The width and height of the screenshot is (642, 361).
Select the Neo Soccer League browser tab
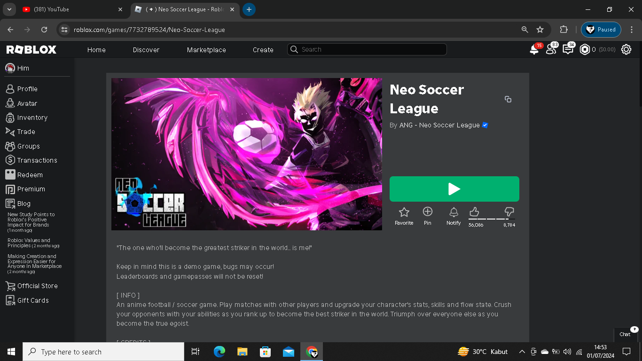(x=185, y=9)
